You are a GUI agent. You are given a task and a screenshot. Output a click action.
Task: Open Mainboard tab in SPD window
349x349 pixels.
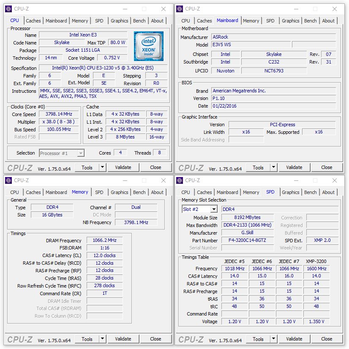point(227,192)
